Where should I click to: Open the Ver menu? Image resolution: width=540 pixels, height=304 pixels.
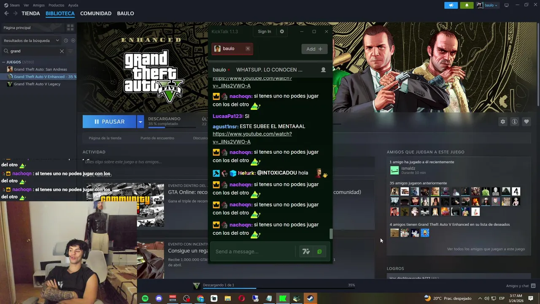coord(27,5)
